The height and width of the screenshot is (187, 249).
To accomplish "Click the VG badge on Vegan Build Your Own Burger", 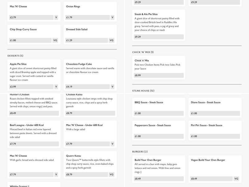I will (x=236, y=179).
